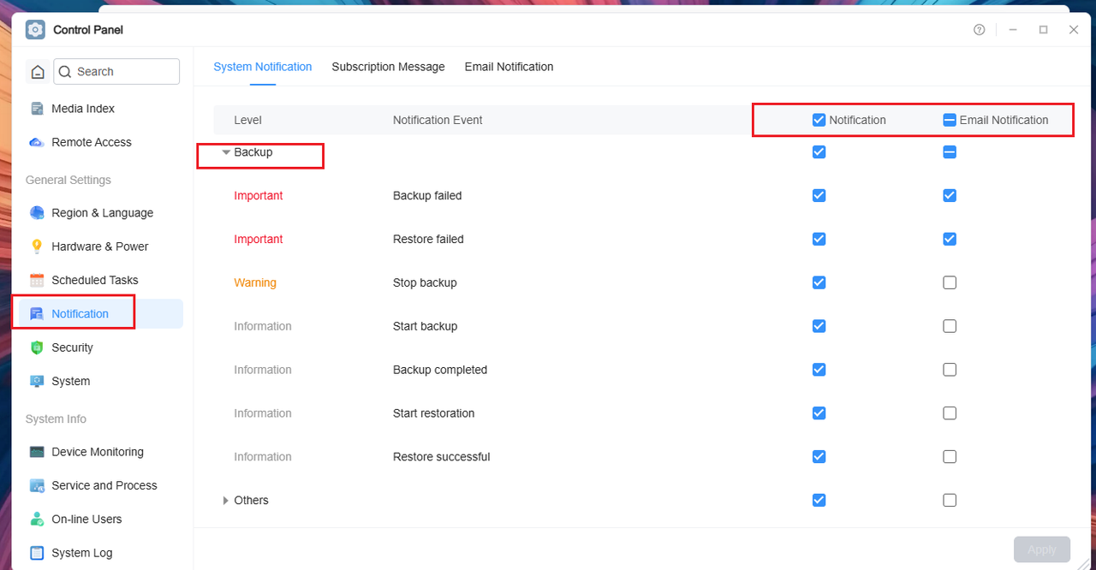Viewport: 1096px width, 570px height.
Task: Click the Search input field
Action: pos(116,72)
